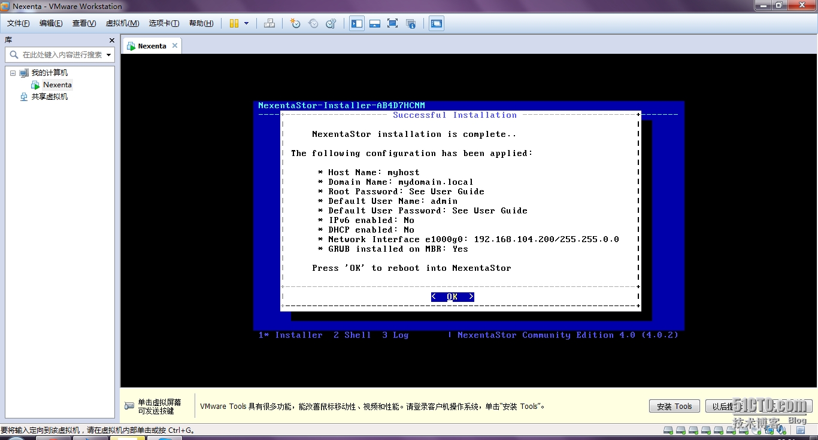
Task: Click OK to reboot into NexentaStor
Action: coord(452,297)
